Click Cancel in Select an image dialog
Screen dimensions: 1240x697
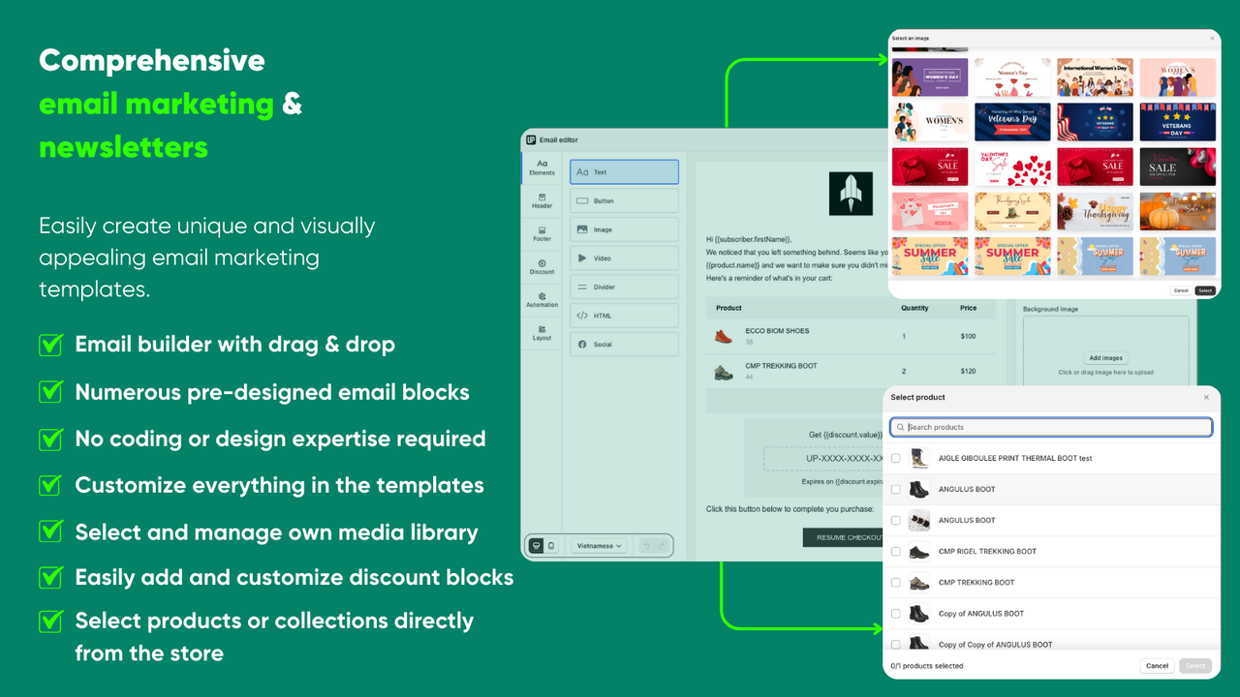(1181, 290)
